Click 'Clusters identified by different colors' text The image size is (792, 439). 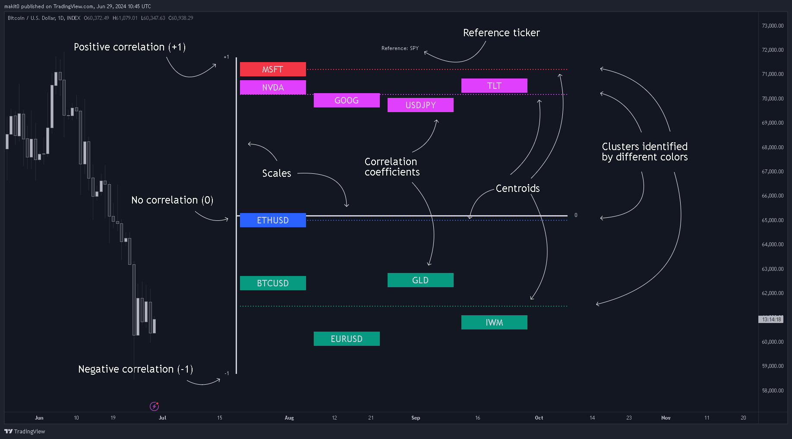click(645, 152)
